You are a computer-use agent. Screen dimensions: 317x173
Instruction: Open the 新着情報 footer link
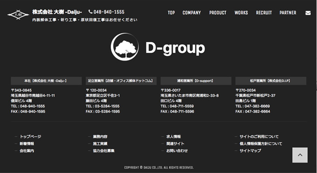pos(27,144)
